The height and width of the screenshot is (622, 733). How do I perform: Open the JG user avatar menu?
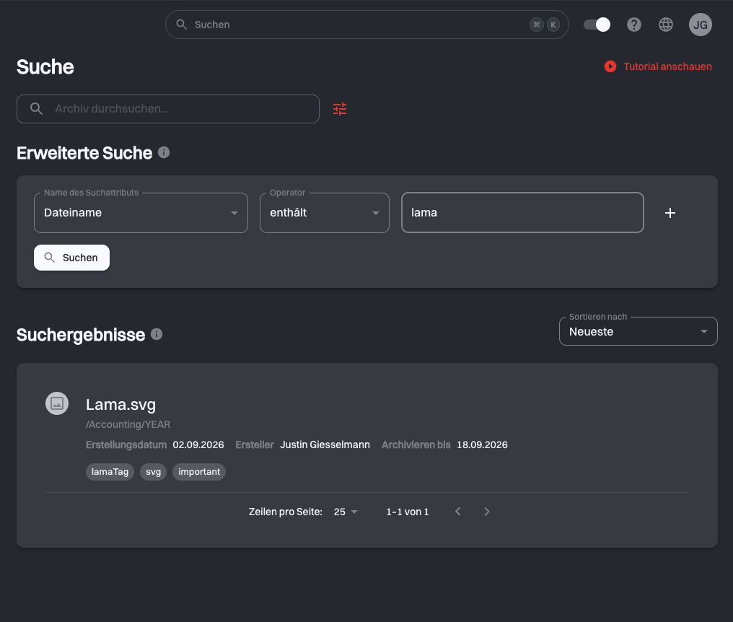point(701,25)
